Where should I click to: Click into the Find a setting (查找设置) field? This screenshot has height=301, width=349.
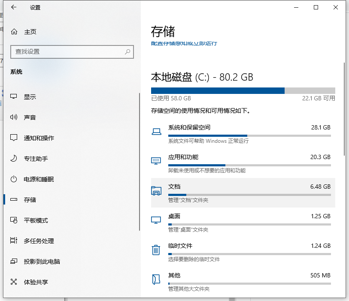tap(67, 51)
